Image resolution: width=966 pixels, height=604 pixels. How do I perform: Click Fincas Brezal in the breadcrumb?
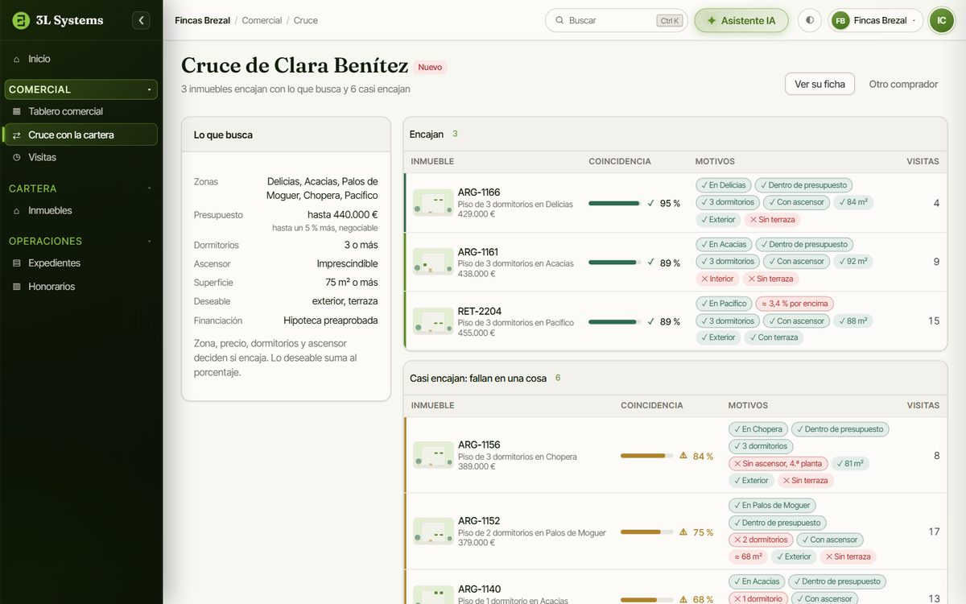click(202, 20)
